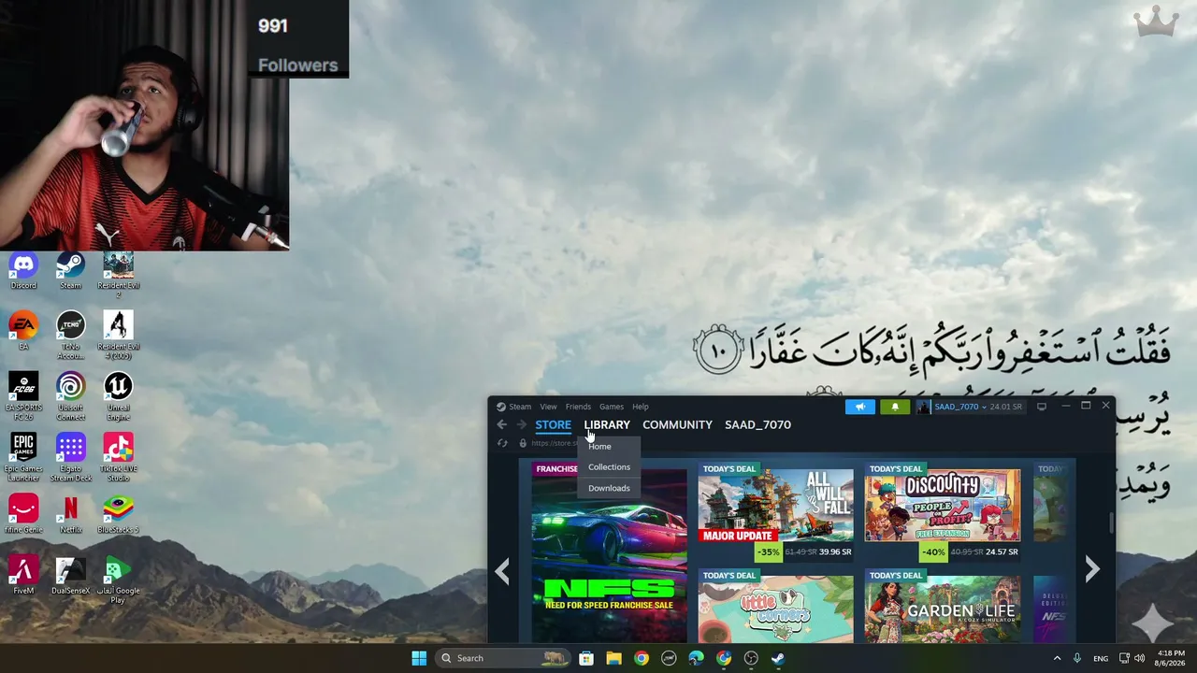Open File Explorer from the taskbar
Image resolution: width=1197 pixels, height=673 pixels.
coord(613,658)
